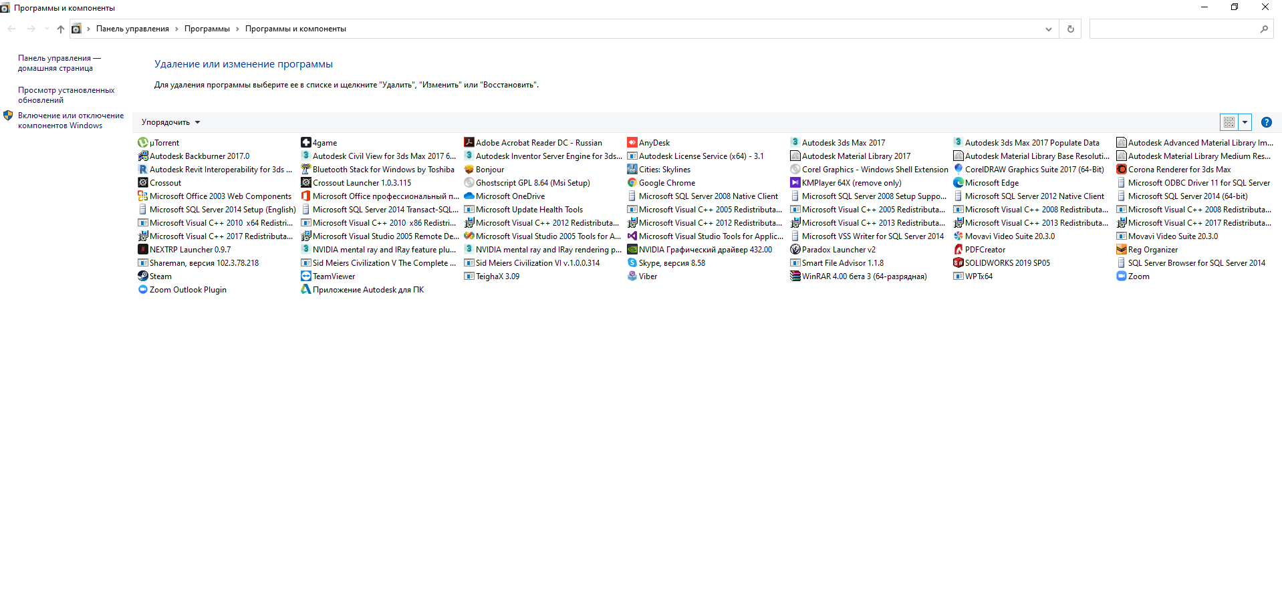This screenshot has height=599, width=1282.
Task: Click the WinRAR 4.00 icon
Action: coord(795,276)
